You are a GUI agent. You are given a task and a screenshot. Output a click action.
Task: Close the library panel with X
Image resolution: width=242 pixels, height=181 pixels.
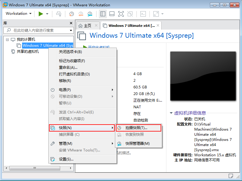(x=71, y=23)
